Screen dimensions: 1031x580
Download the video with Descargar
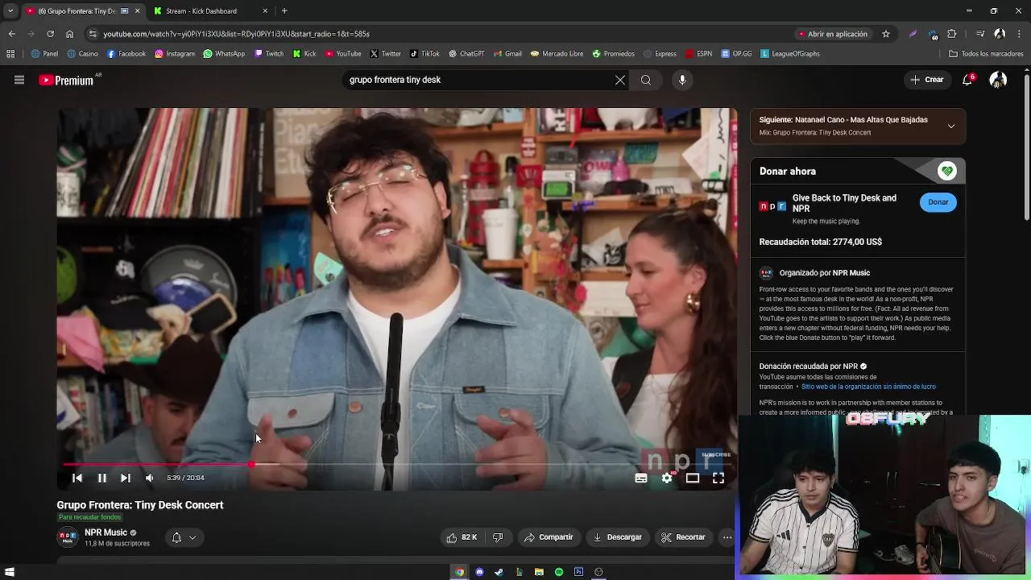click(x=618, y=537)
